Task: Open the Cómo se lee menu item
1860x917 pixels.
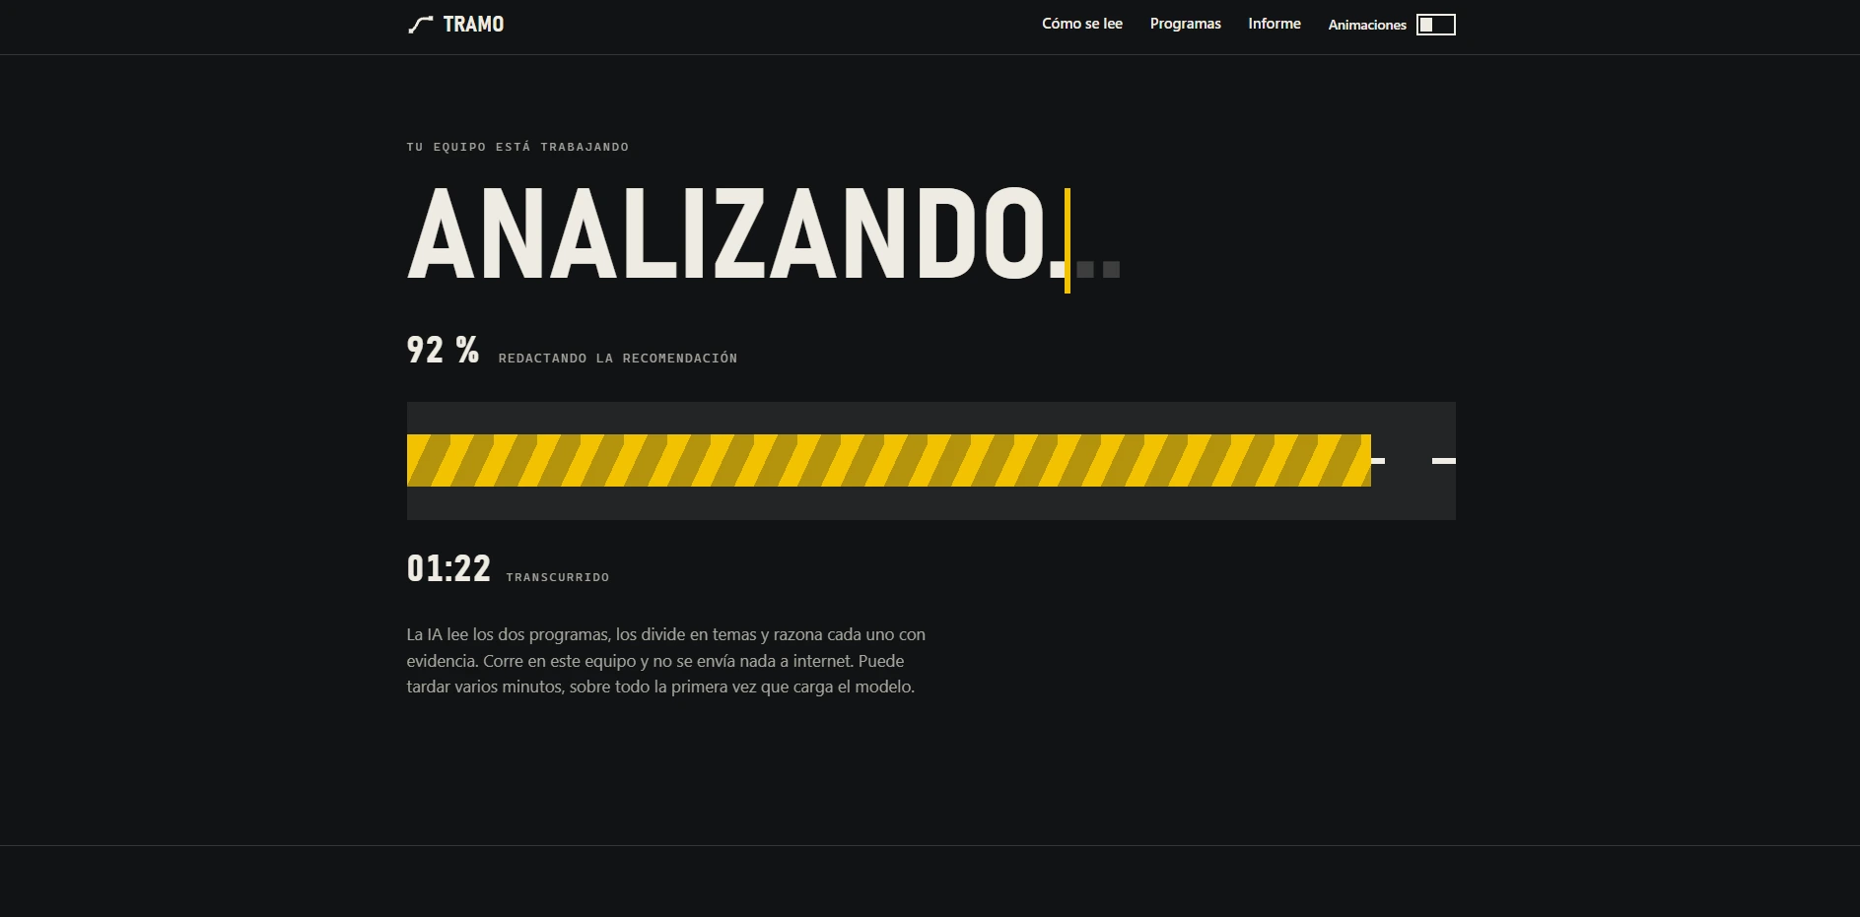Action: click(1082, 24)
